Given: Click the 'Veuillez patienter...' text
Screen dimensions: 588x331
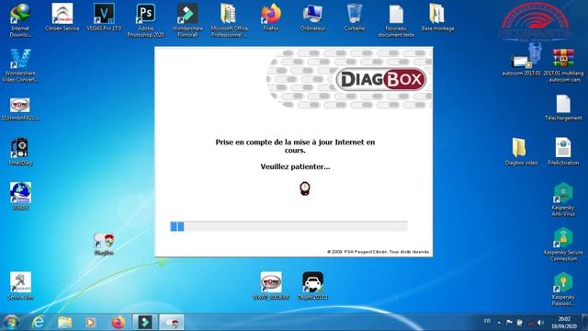Looking at the screenshot, I should [x=295, y=166].
